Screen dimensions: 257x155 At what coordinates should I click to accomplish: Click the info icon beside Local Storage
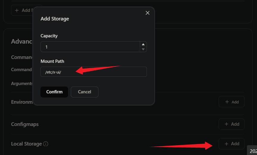[46, 144]
